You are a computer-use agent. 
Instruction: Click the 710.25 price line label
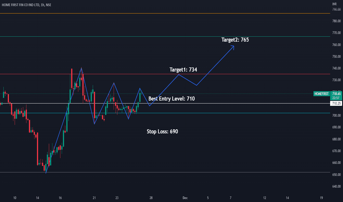336,104
